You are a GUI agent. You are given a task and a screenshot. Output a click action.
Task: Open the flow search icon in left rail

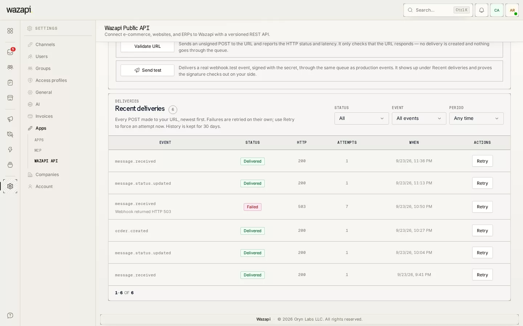click(x=10, y=134)
